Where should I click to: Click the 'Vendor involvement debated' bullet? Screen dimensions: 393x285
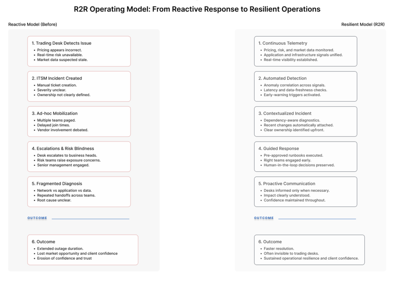63,130
